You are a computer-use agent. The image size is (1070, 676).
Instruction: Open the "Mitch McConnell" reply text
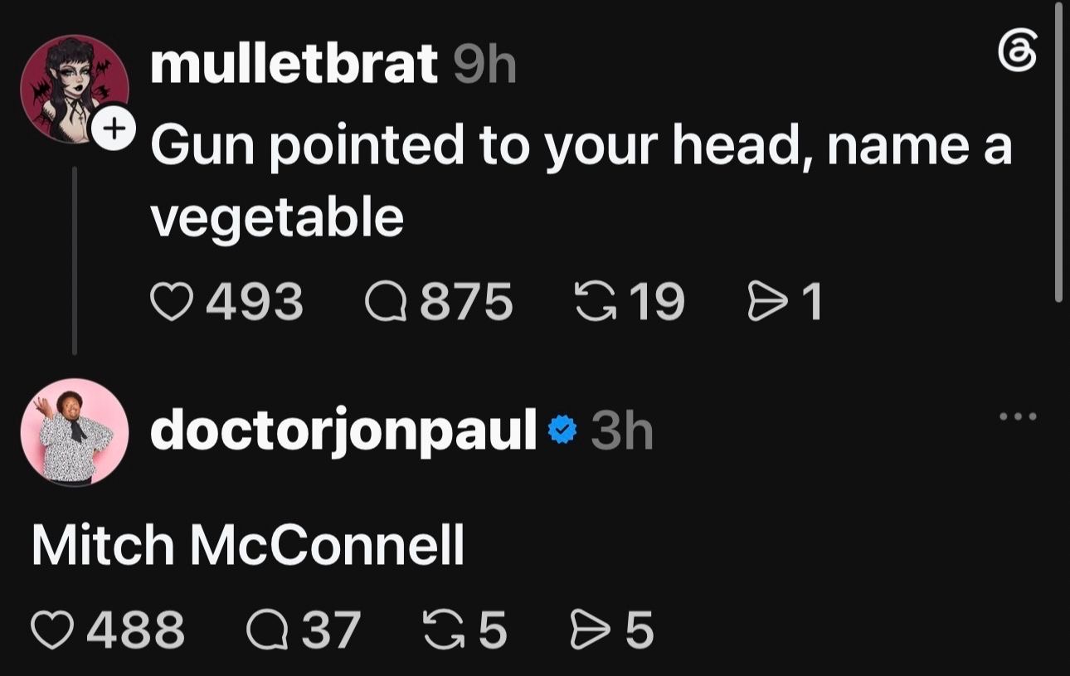248,545
